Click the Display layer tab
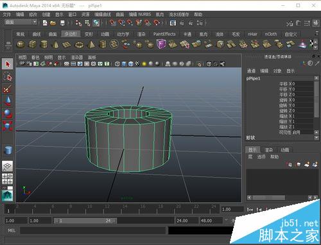321x245 pixels. coord(252,149)
